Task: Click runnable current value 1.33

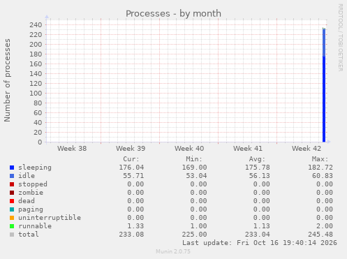Action: (135, 226)
